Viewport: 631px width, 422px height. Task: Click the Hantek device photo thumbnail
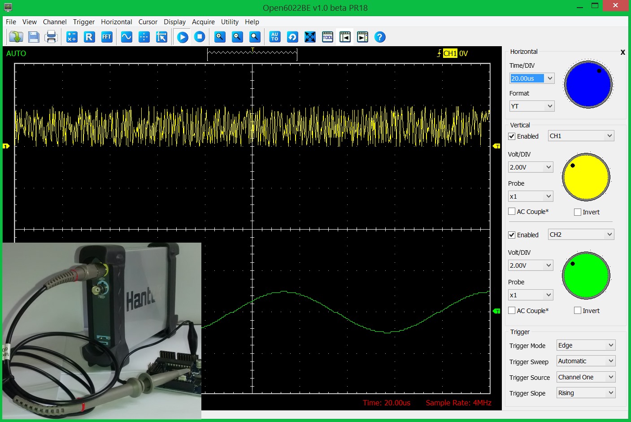point(102,331)
